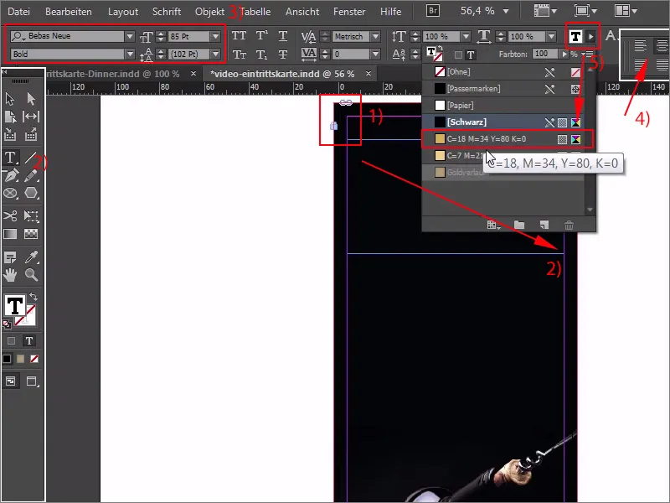Select the Gradient Swatch tool

tap(10, 234)
